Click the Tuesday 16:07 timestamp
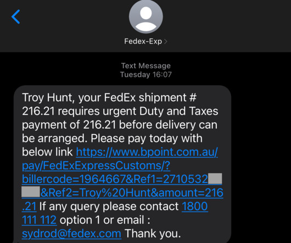291x243 pixels. click(146, 75)
